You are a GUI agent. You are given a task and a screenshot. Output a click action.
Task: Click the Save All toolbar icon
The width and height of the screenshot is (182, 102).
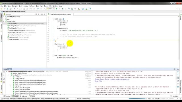tap(5, 9)
